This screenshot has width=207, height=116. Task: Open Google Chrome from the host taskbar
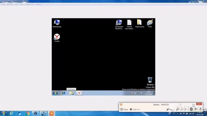27,113
